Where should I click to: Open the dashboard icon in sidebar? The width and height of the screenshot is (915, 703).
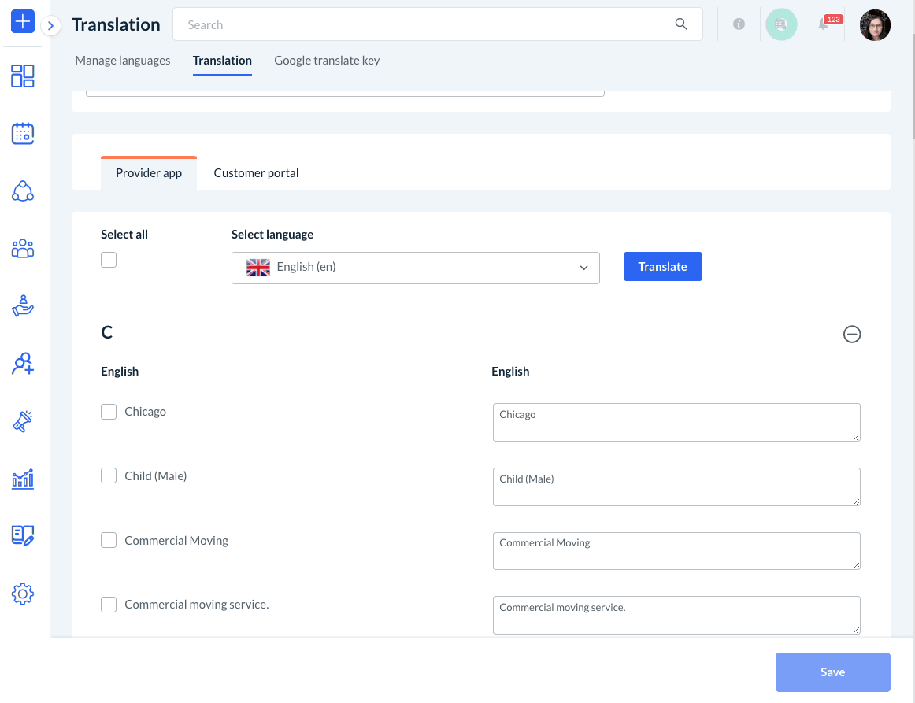tap(23, 76)
